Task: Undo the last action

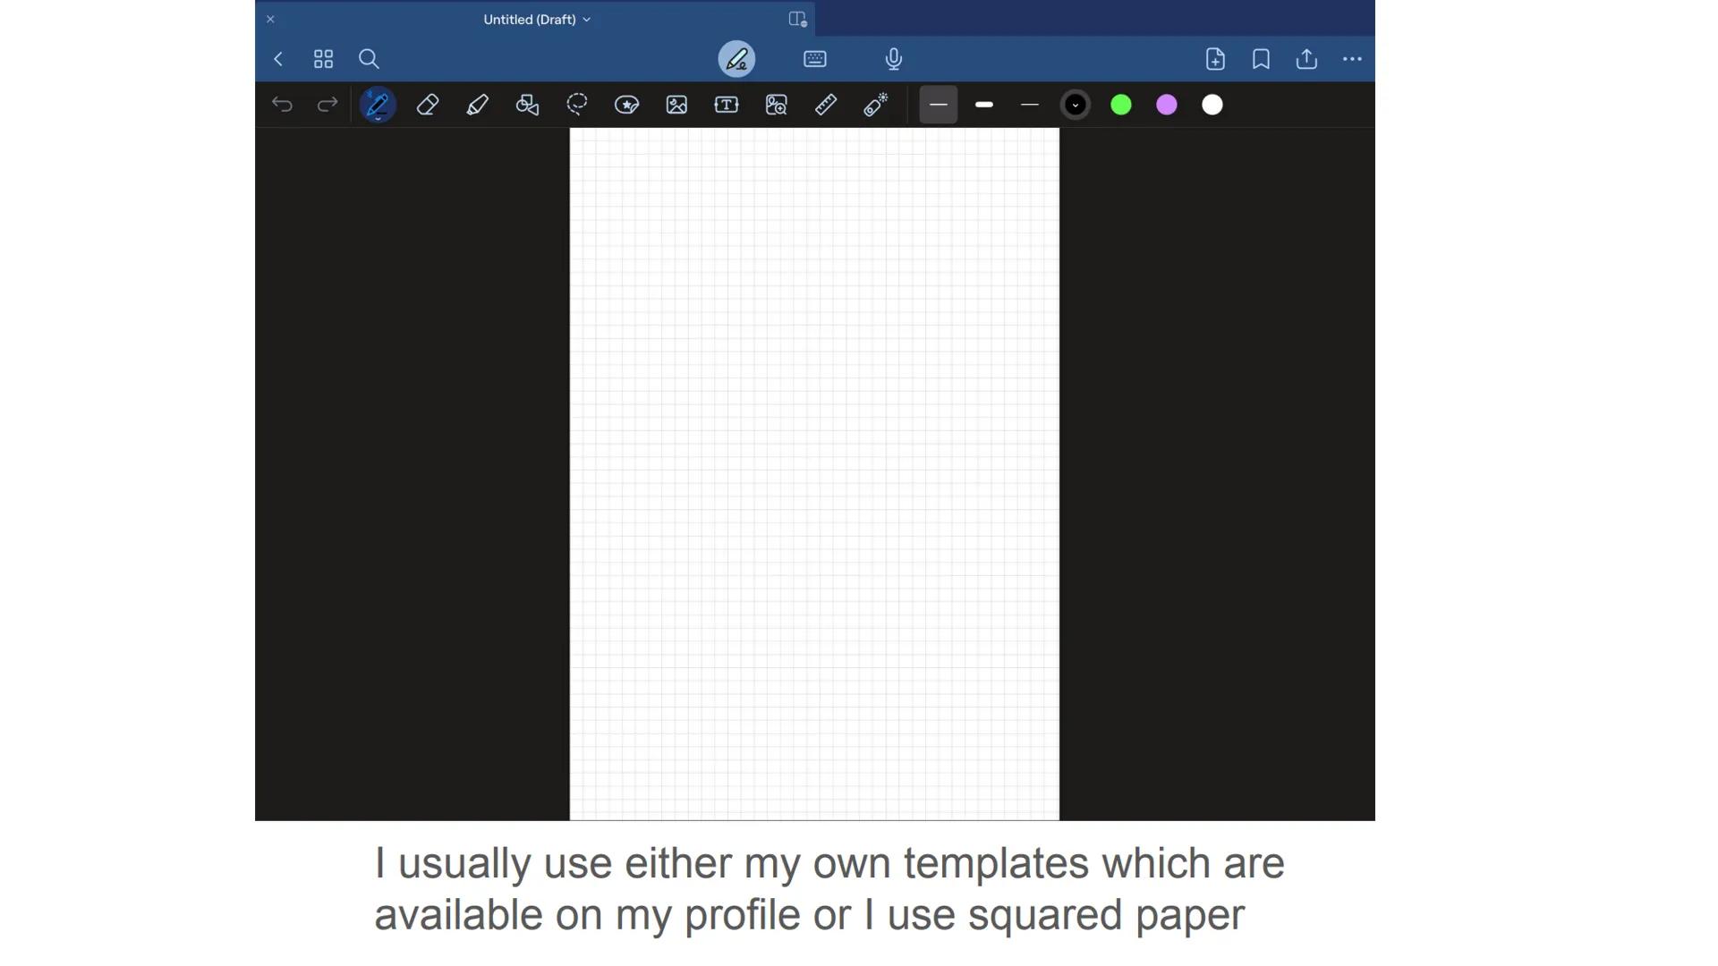Action: 282,105
